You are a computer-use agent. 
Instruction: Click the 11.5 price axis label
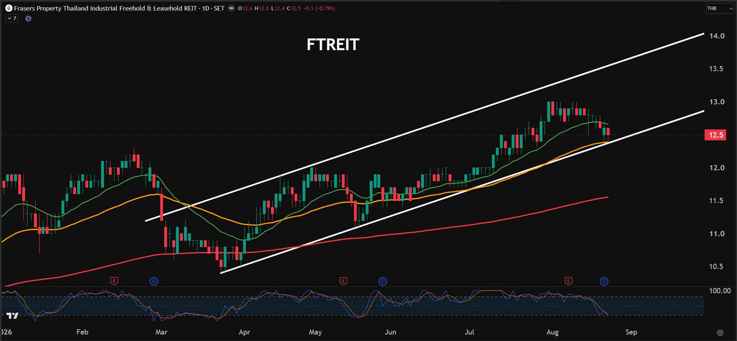pos(716,201)
